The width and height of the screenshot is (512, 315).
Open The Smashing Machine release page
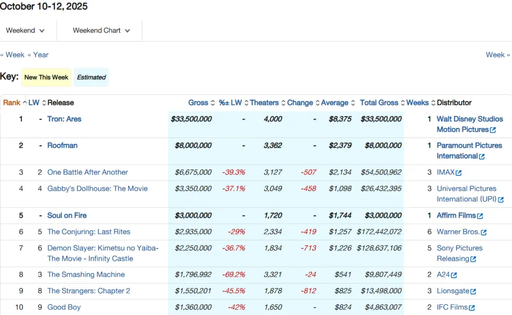coord(86,274)
